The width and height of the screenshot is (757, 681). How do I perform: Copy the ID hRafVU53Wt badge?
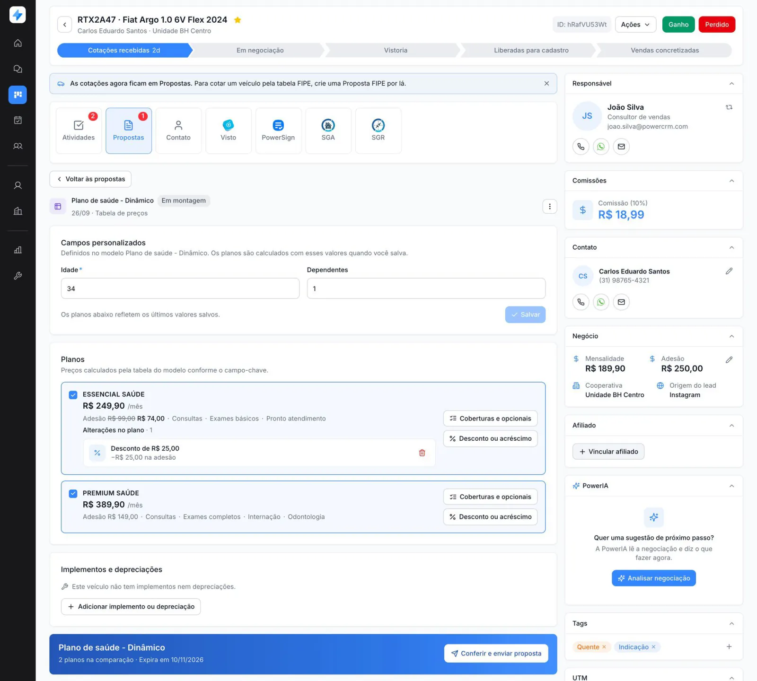click(x=581, y=25)
